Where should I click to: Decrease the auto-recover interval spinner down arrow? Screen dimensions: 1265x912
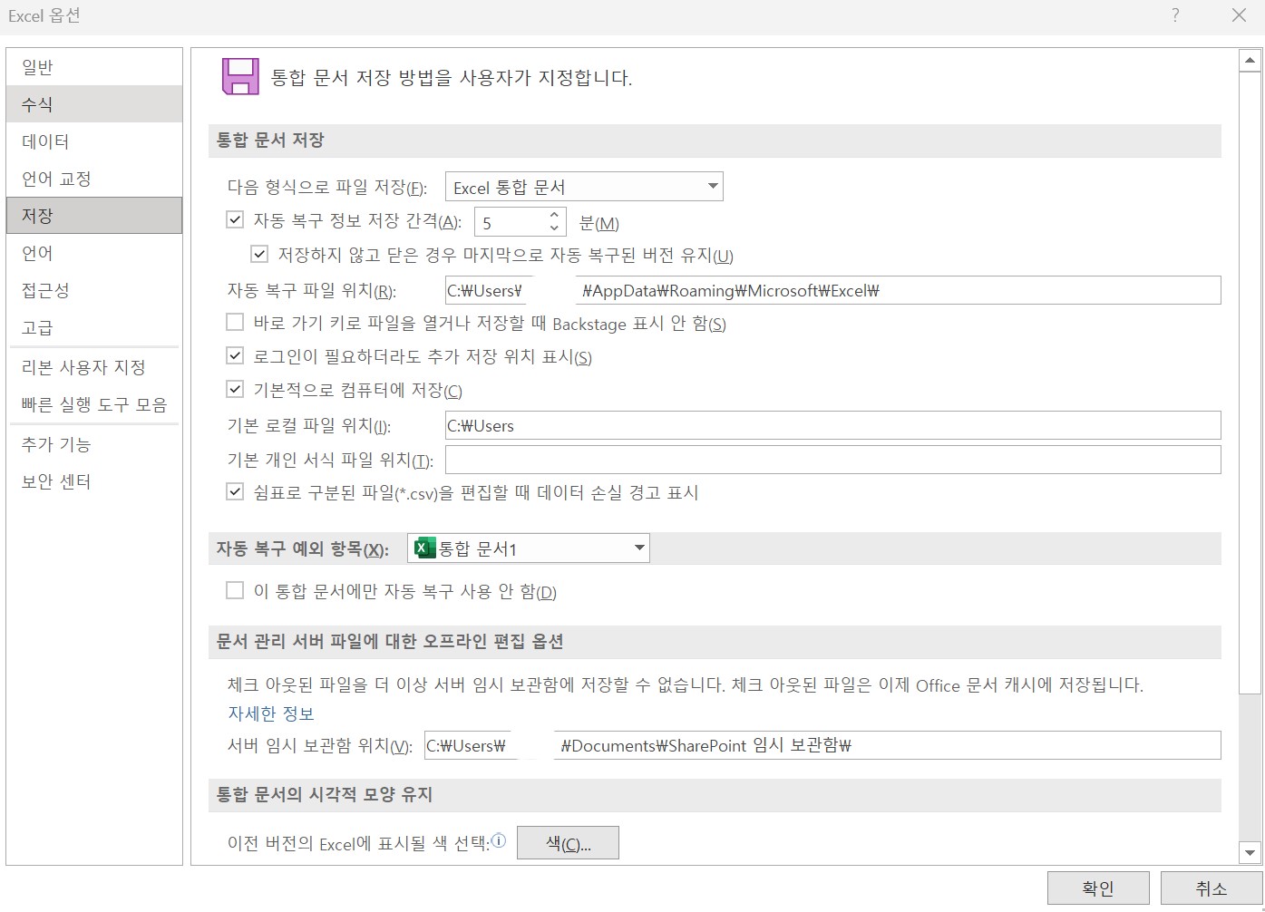pyautogui.click(x=554, y=228)
